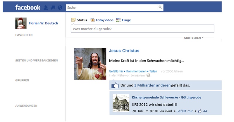Image resolution: width=234 pixels, height=122 pixels.
Task: Open messages icon in top bar
Action: pos(53,8)
